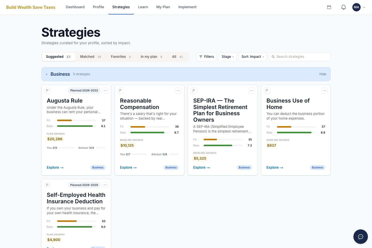The image size is (372, 248).
Task: Flag the Business Use of Home card
Action: 267,91
